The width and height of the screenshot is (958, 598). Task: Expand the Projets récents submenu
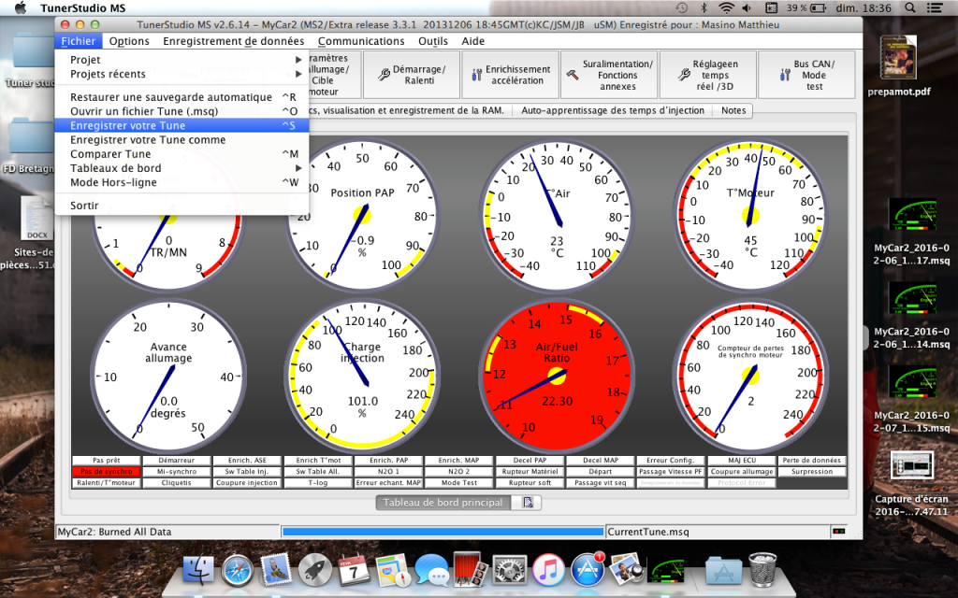pos(181,74)
